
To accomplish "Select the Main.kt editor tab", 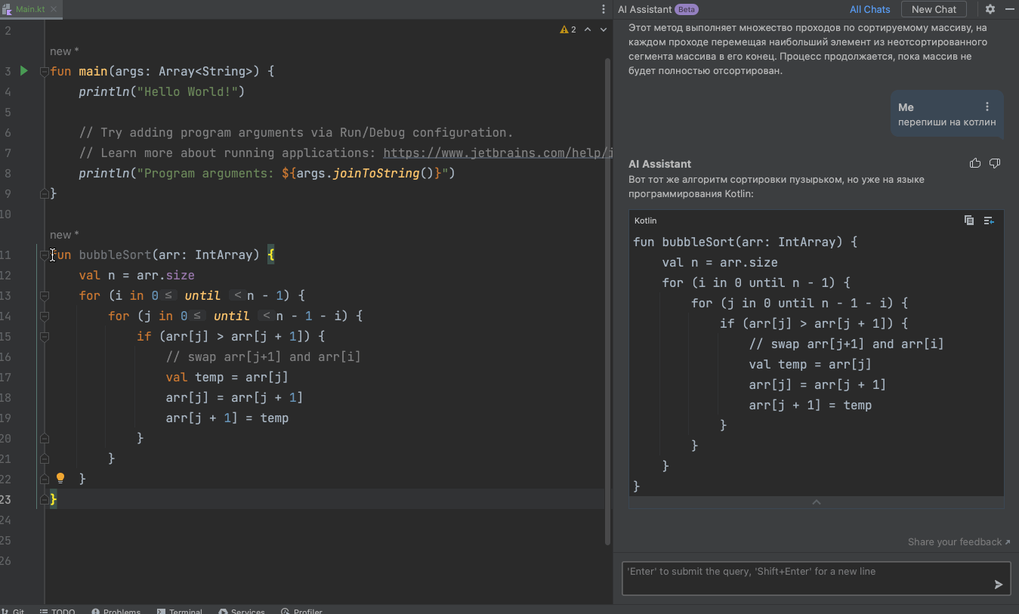I will (30, 9).
